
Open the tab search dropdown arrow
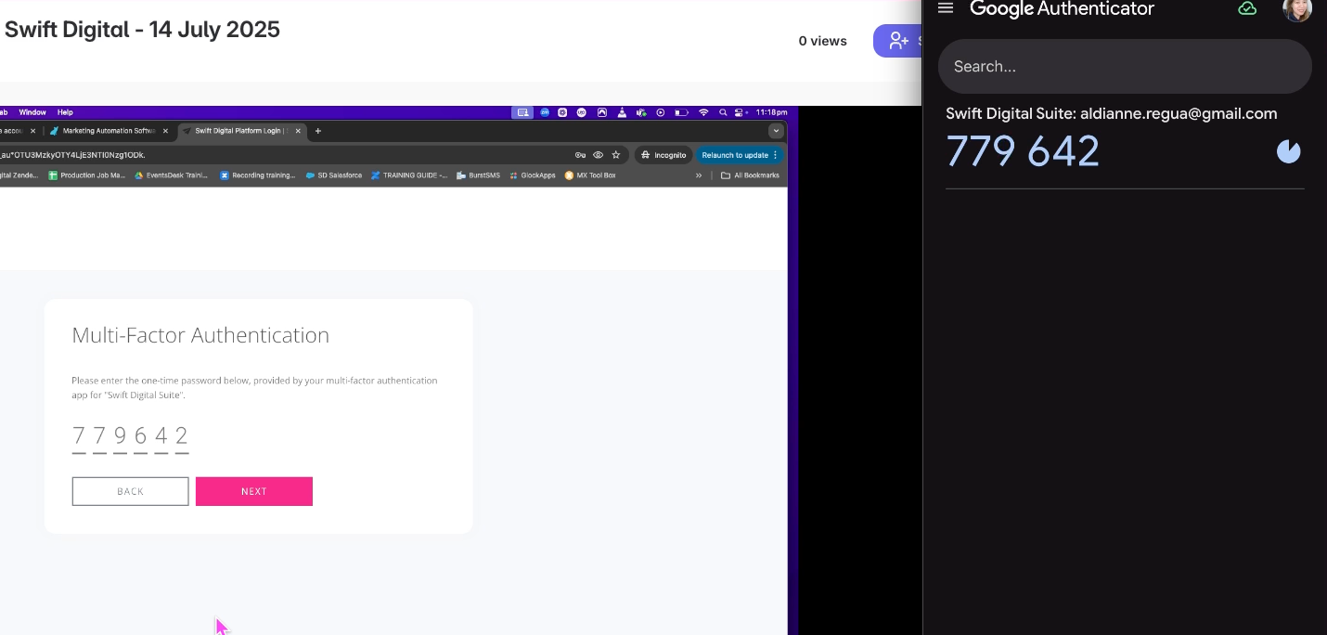776,131
